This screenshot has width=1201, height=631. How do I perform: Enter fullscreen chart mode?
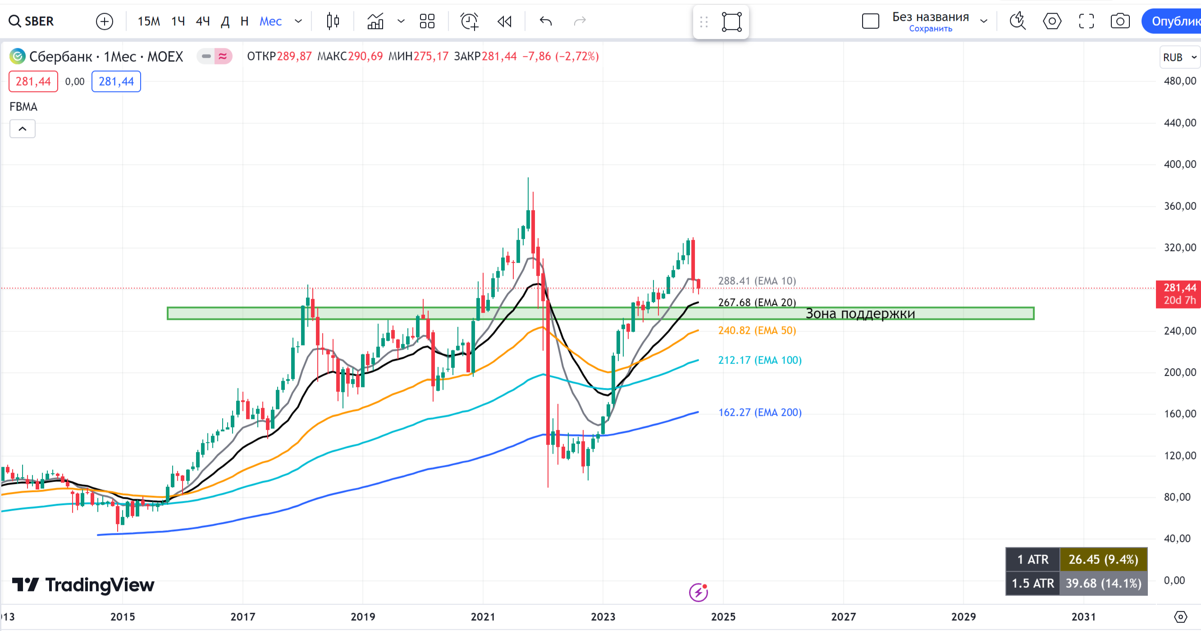click(1087, 22)
